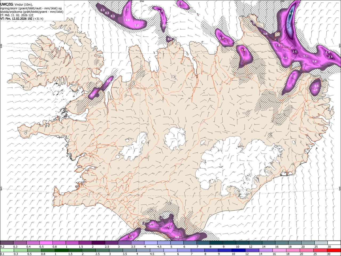Select the 2.6 precipitation value

(295, 51)
